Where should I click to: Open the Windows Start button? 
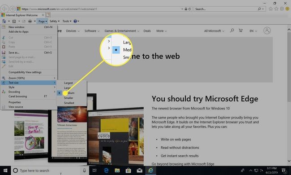point(5,171)
